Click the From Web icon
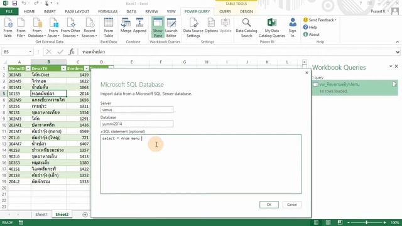The image size is (402, 226). [8, 28]
